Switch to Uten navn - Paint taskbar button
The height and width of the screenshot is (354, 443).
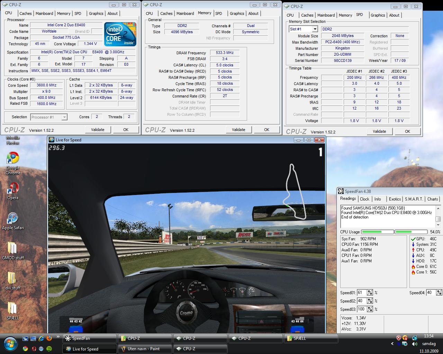click(145, 349)
